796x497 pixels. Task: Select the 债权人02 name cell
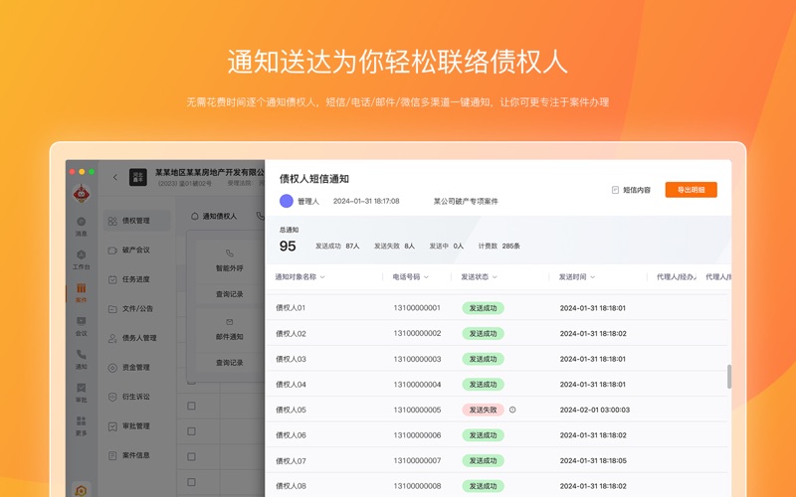pyautogui.click(x=291, y=334)
